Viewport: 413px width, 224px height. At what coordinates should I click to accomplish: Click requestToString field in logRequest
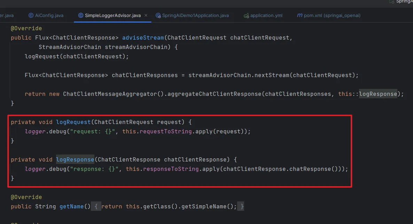[x=166, y=132]
